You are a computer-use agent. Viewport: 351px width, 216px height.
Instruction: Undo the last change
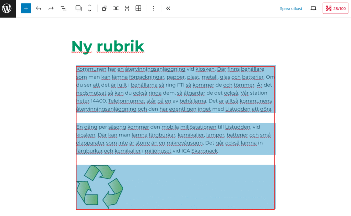click(38, 9)
